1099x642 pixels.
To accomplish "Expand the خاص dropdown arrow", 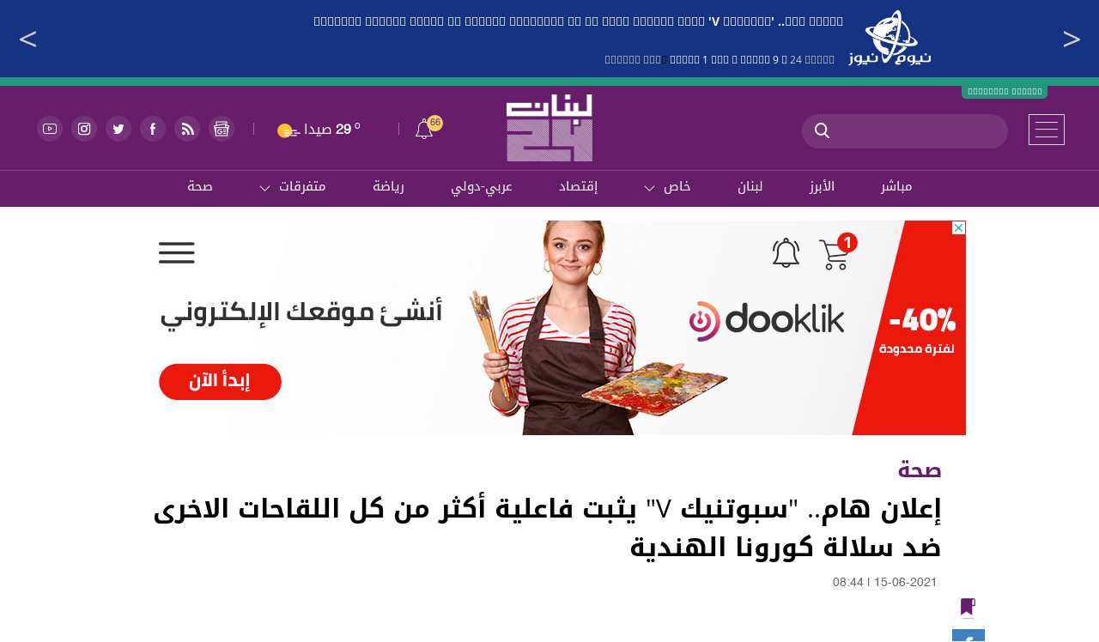I will 651,188.
